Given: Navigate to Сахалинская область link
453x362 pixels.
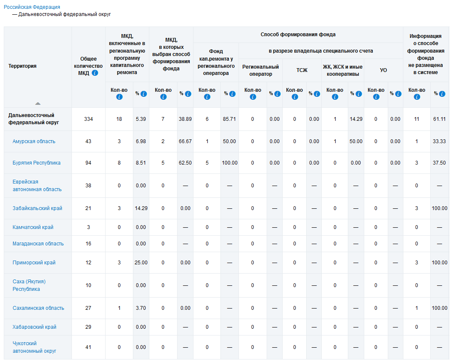Looking at the screenshot, I should [x=38, y=308].
